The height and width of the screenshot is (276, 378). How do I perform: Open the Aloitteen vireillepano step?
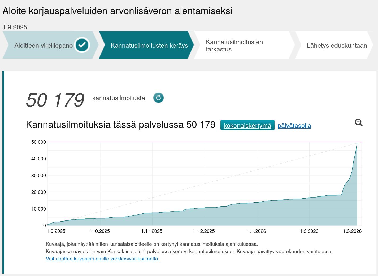coord(44,46)
